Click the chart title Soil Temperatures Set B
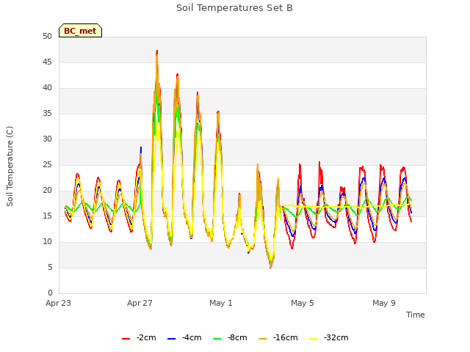This screenshot has height=352, width=470. tap(234, 8)
